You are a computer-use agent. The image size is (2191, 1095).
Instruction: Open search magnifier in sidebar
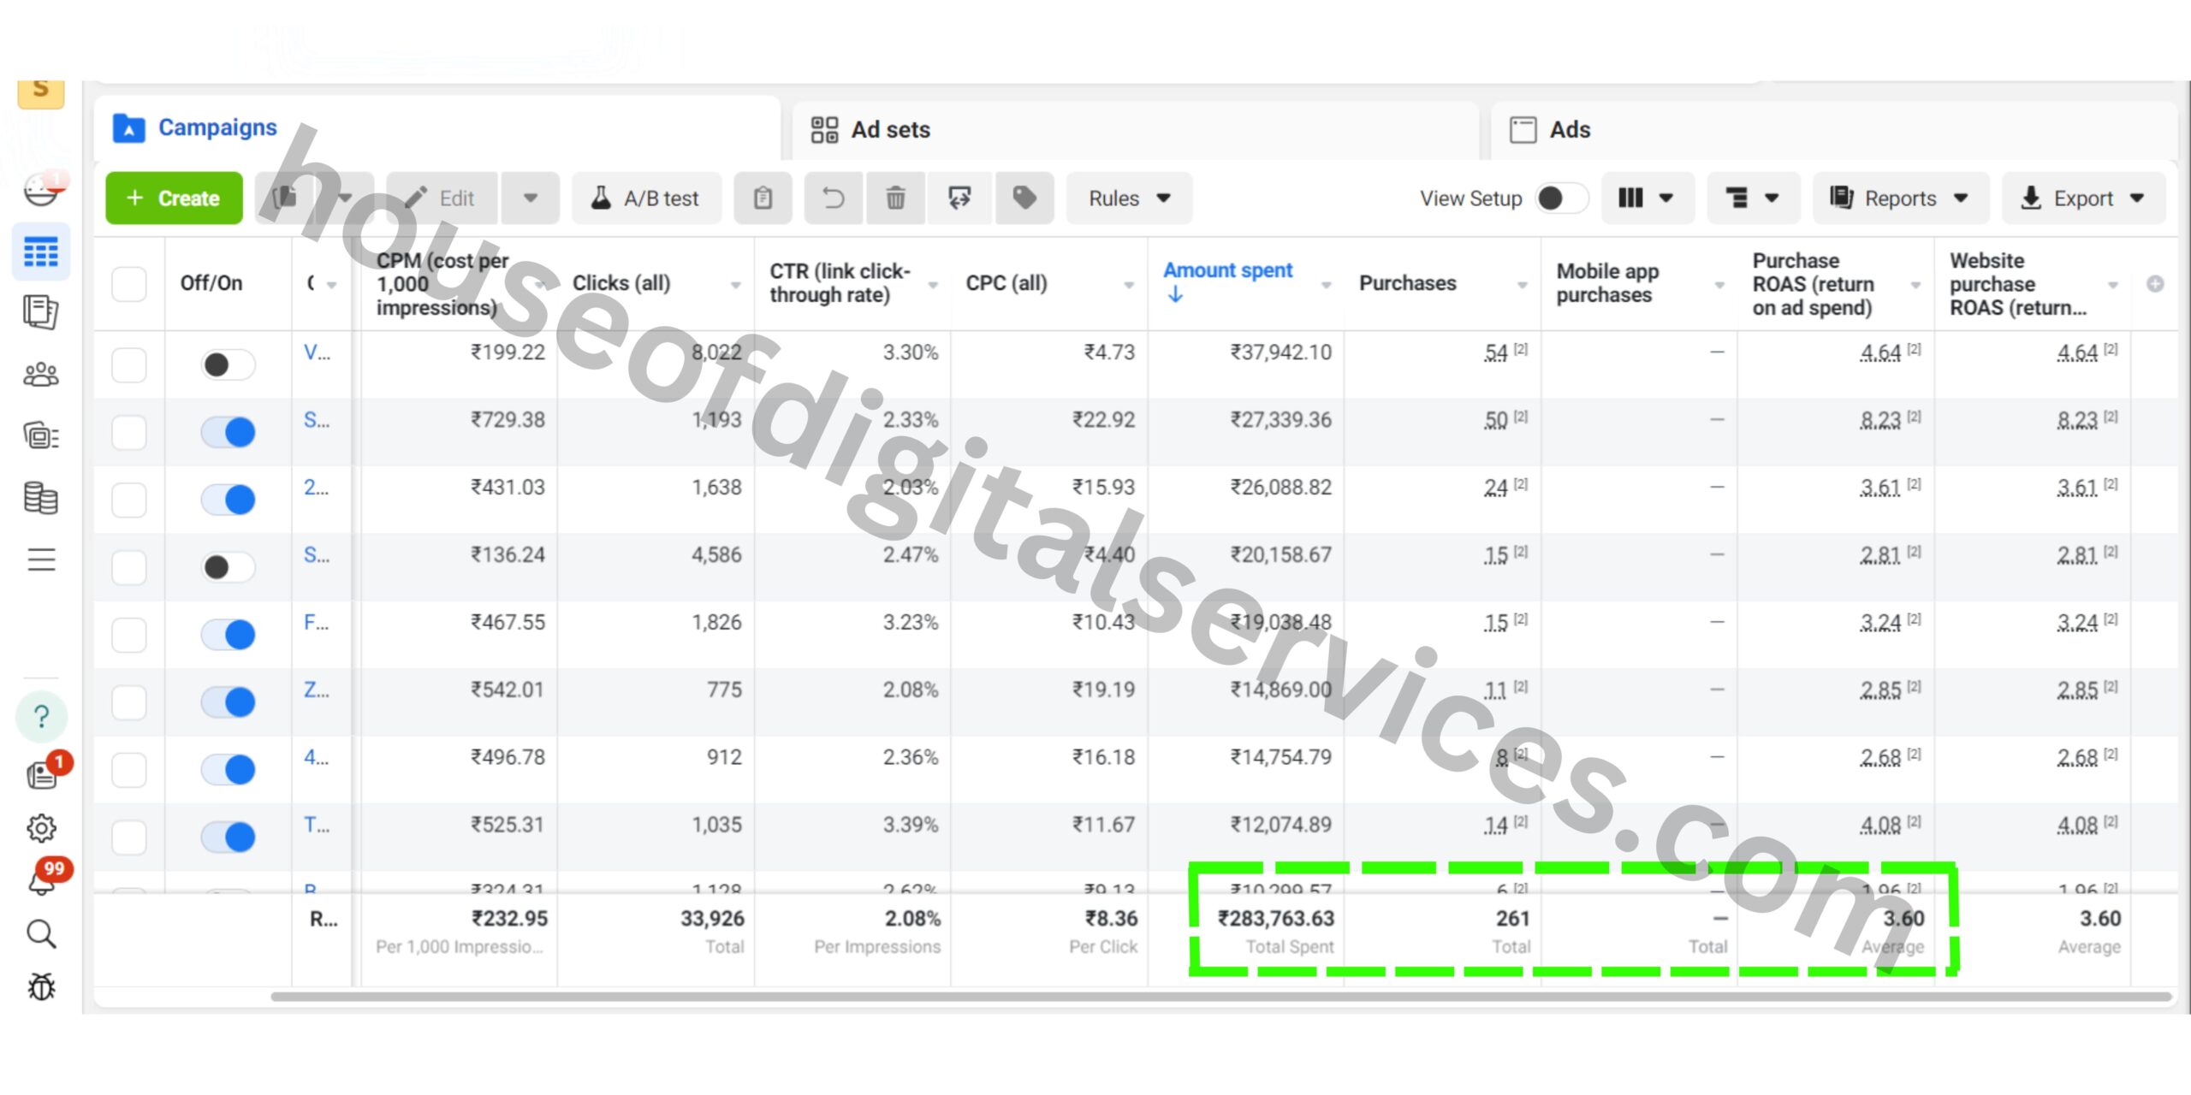click(x=41, y=934)
